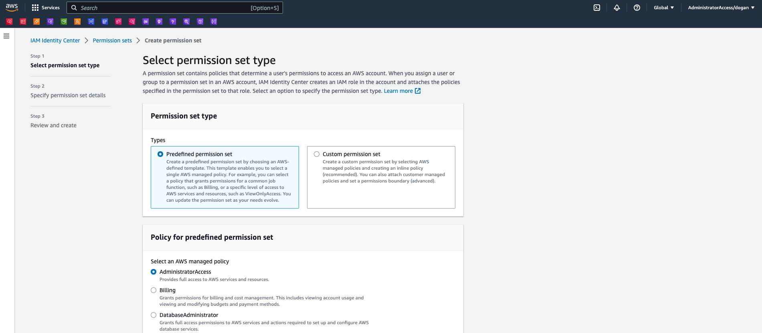The height and width of the screenshot is (333, 762).
Task: Open the AdministratorAccess/dogan account menu
Action: (721, 8)
